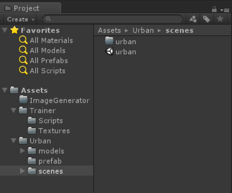This screenshot has width=232, height=193.
Task: Go to Assets in the breadcrumb path
Action: (x=110, y=31)
